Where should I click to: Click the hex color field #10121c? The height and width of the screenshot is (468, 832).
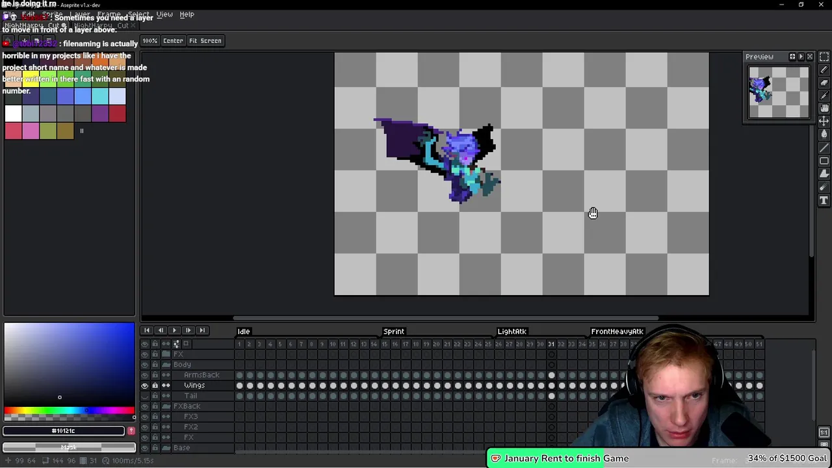point(64,431)
